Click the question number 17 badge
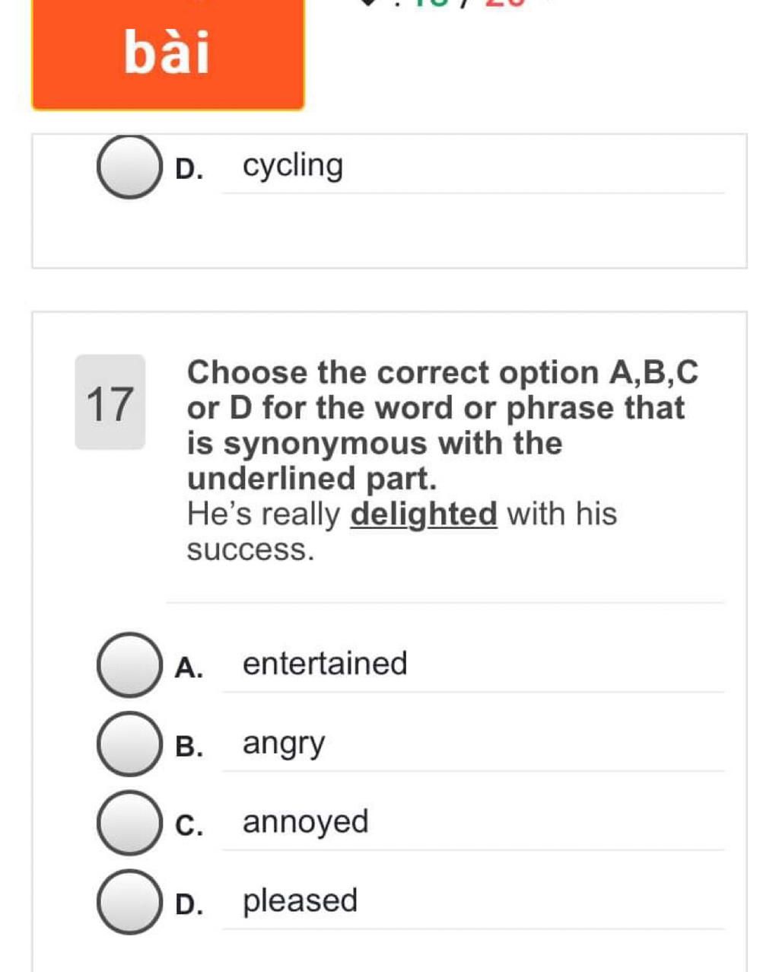The image size is (779, 972). [x=110, y=403]
